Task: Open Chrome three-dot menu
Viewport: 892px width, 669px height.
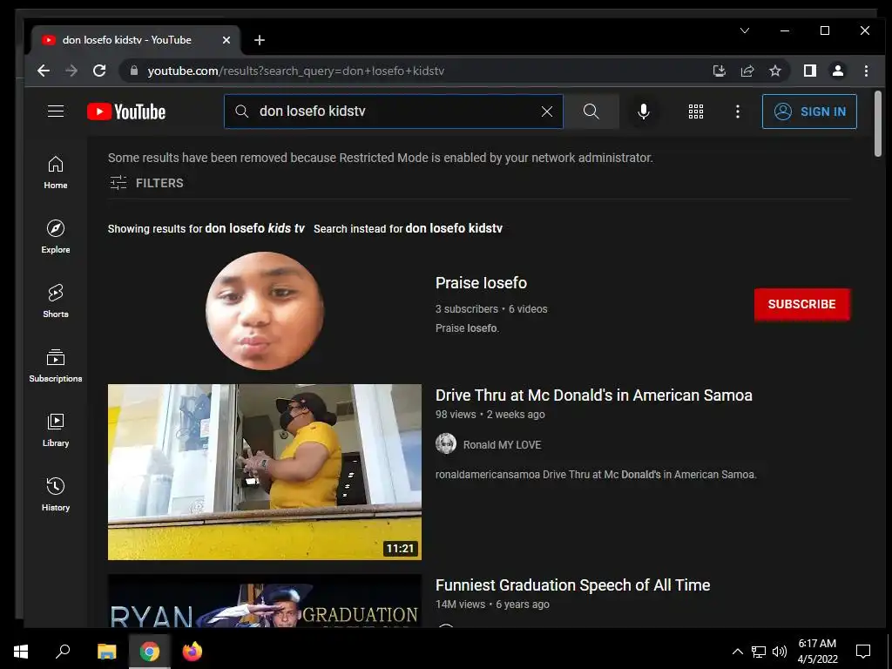Action: 866,71
